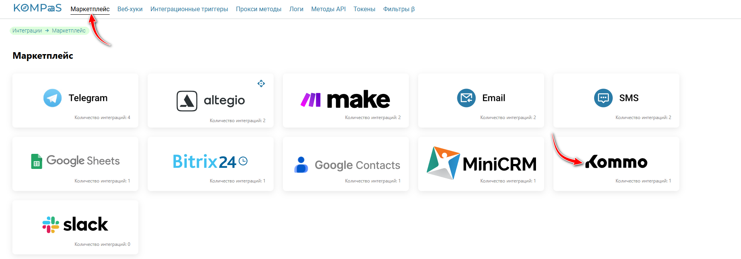Open the Google Contacts card title
The image size is (741, 259).
tap(357, 165)
